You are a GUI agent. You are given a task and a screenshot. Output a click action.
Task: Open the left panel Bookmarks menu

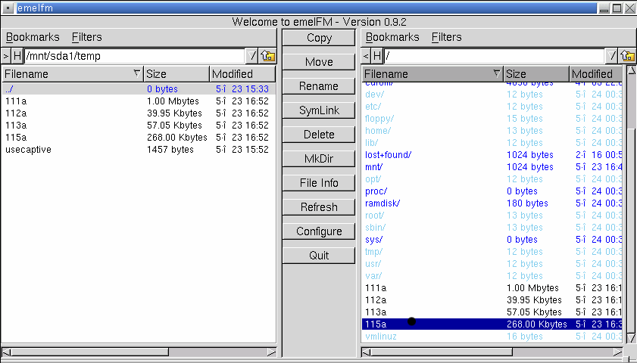click(33, 37)
